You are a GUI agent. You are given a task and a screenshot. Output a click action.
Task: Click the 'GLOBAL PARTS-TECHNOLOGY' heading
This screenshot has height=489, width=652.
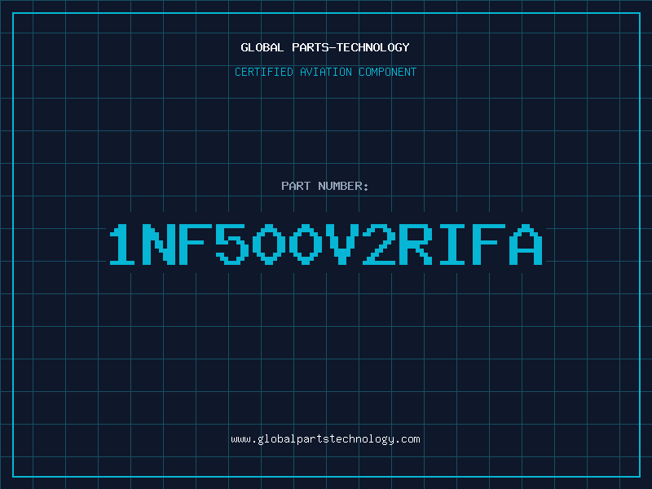[325, 47]
